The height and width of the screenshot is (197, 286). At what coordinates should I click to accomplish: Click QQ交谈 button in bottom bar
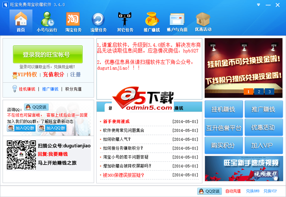[x=209, y=191]
